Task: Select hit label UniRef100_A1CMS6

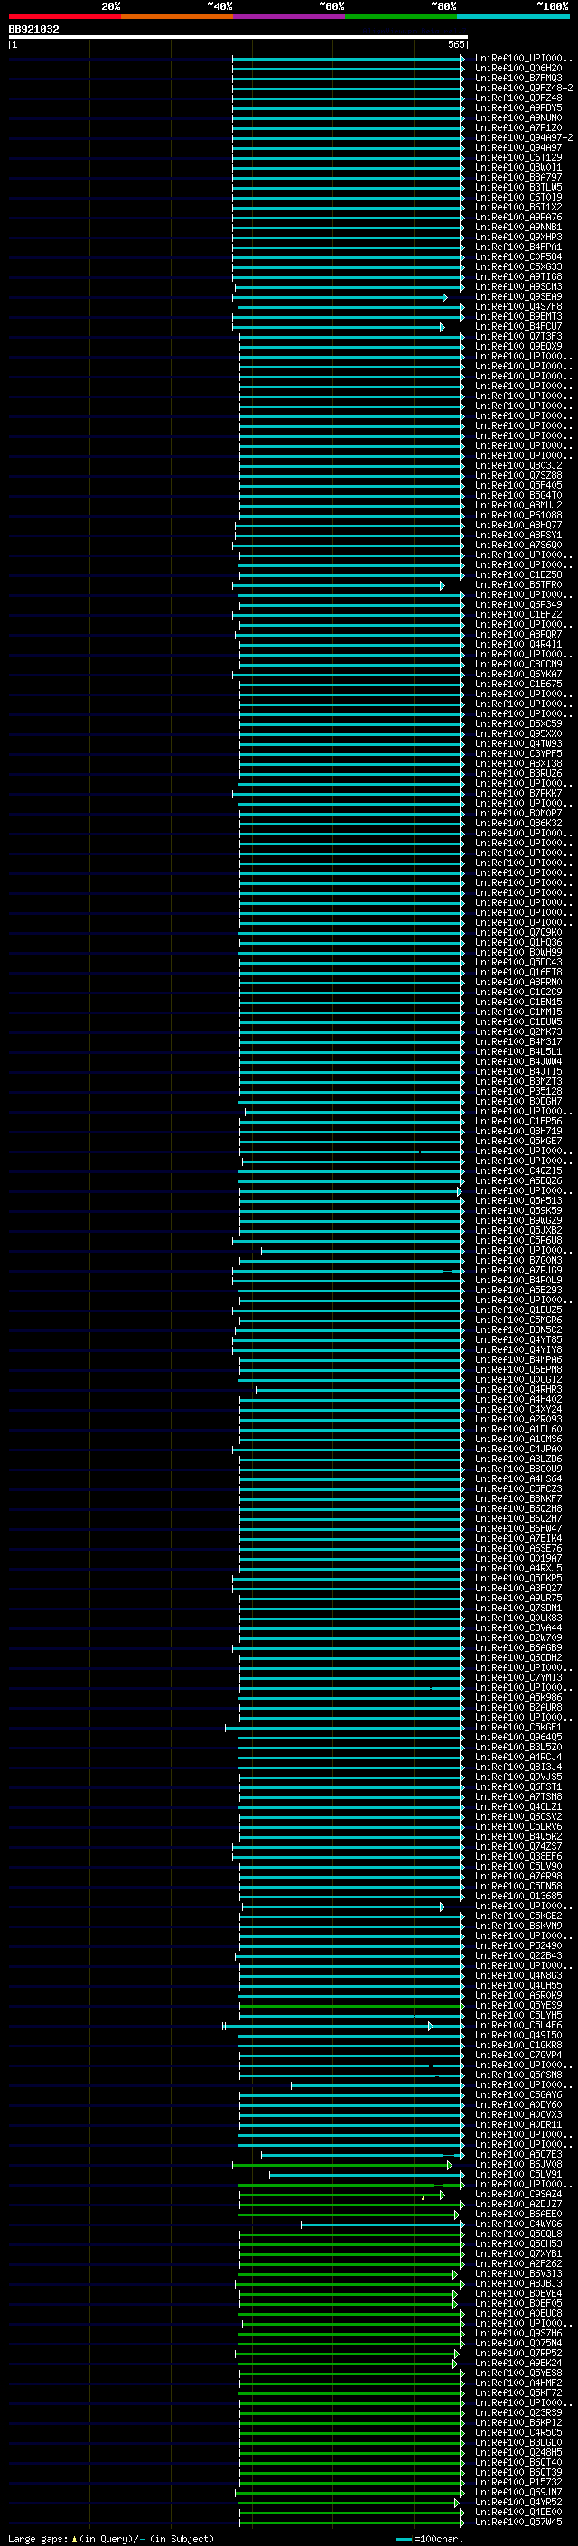Action: (517, 1438)
